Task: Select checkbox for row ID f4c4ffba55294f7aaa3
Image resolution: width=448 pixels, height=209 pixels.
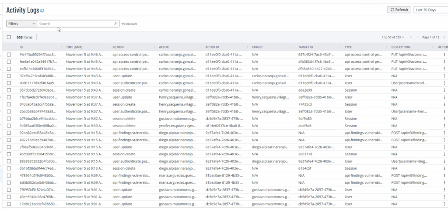Action: (x=9, y=55)
